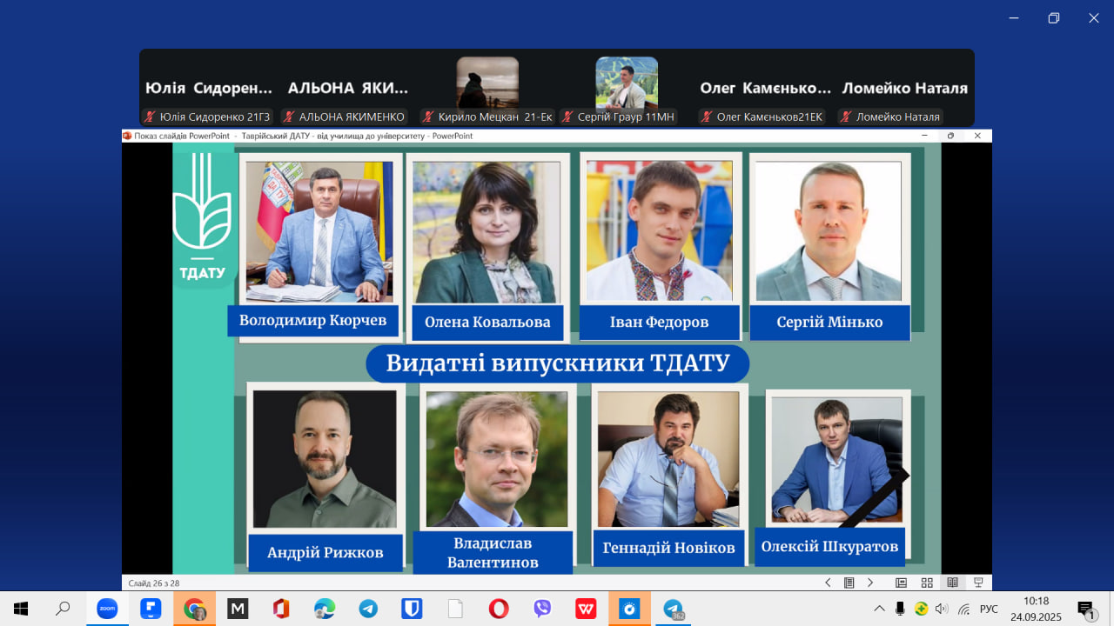Launch Opera browser from the taskbar
The width and height of the screenshot is (1114, 626).
pos(499,609)
